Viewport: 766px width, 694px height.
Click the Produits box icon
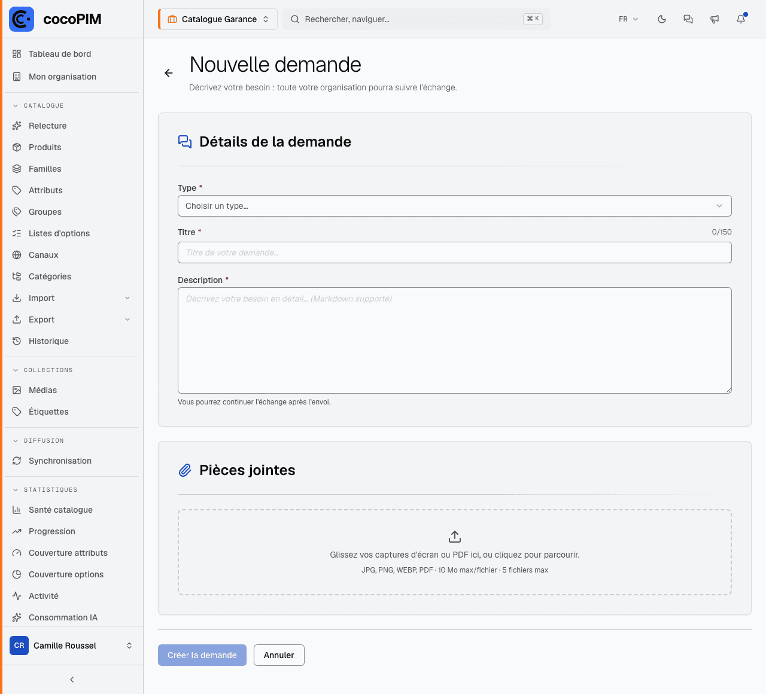pyautogui.click(x=17, y=147)
